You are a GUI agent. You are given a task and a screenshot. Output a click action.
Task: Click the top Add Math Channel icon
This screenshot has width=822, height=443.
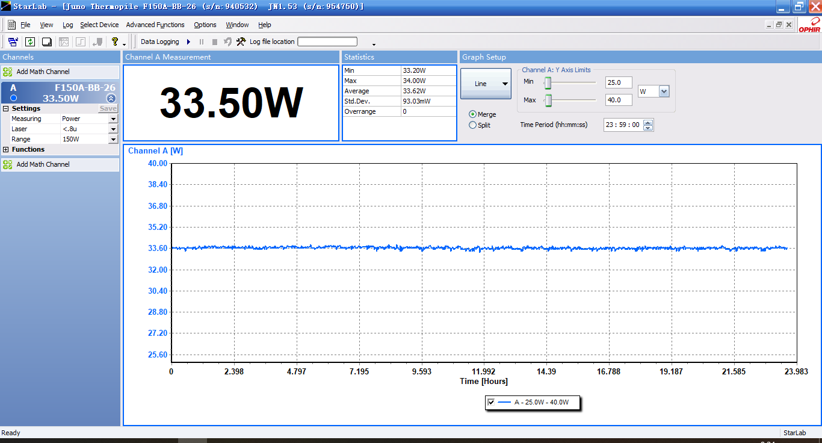click(x=7, y=72)
